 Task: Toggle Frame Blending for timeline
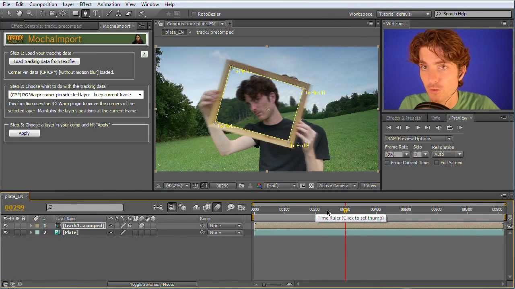pyautogui.click(x=207, y=207)
